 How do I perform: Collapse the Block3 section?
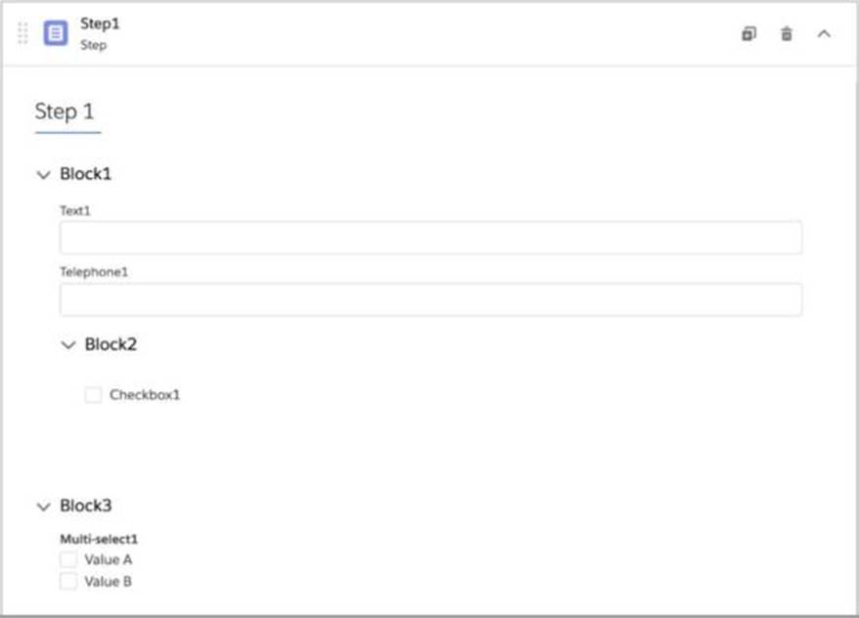(43, 507)
